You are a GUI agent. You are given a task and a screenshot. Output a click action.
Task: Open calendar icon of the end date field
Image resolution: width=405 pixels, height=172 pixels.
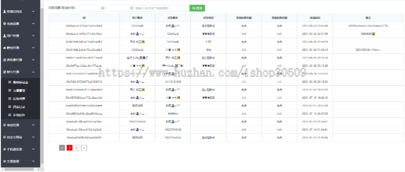pos(131,8)
